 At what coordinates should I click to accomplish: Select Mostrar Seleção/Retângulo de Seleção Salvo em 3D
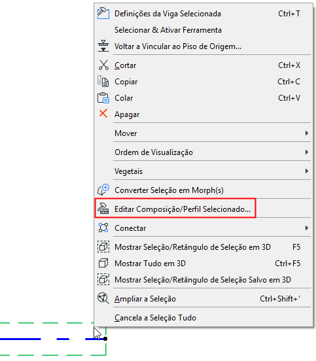(203, 280)
